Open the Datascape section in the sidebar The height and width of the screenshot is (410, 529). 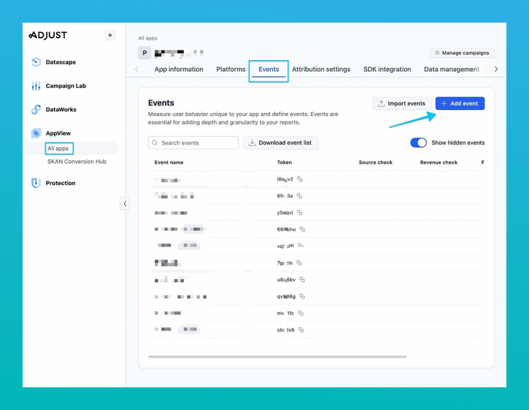click(35, 62)
